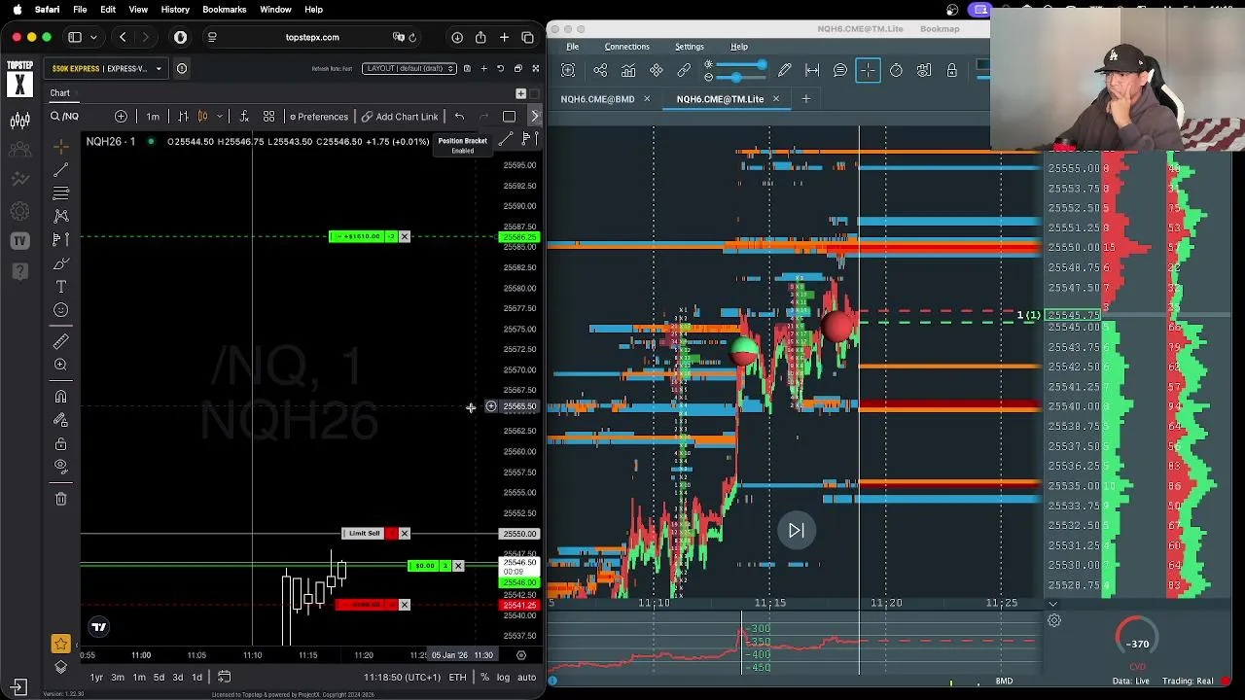The image size is (1245, 700).
Task: Adjust the Bookmap brightness upper slider
Action: [741, 65]
